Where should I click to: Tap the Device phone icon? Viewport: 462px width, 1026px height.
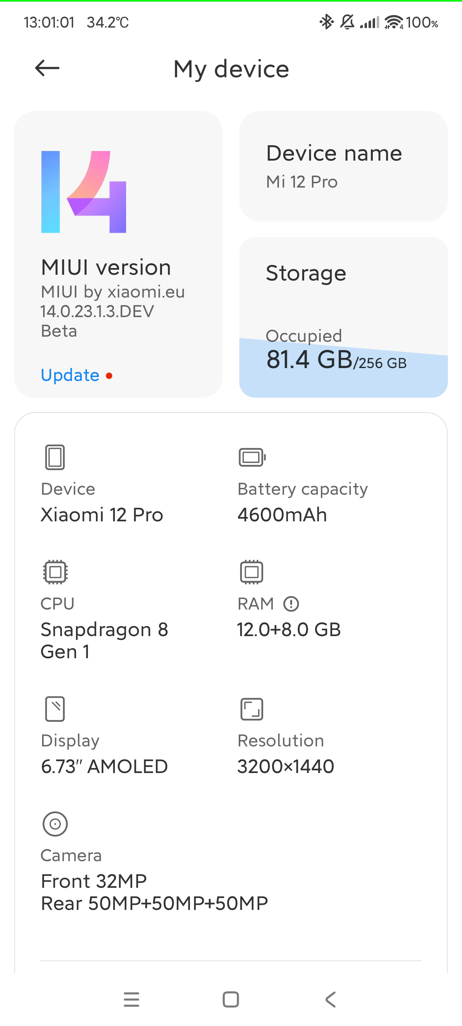tap(55, 457)
